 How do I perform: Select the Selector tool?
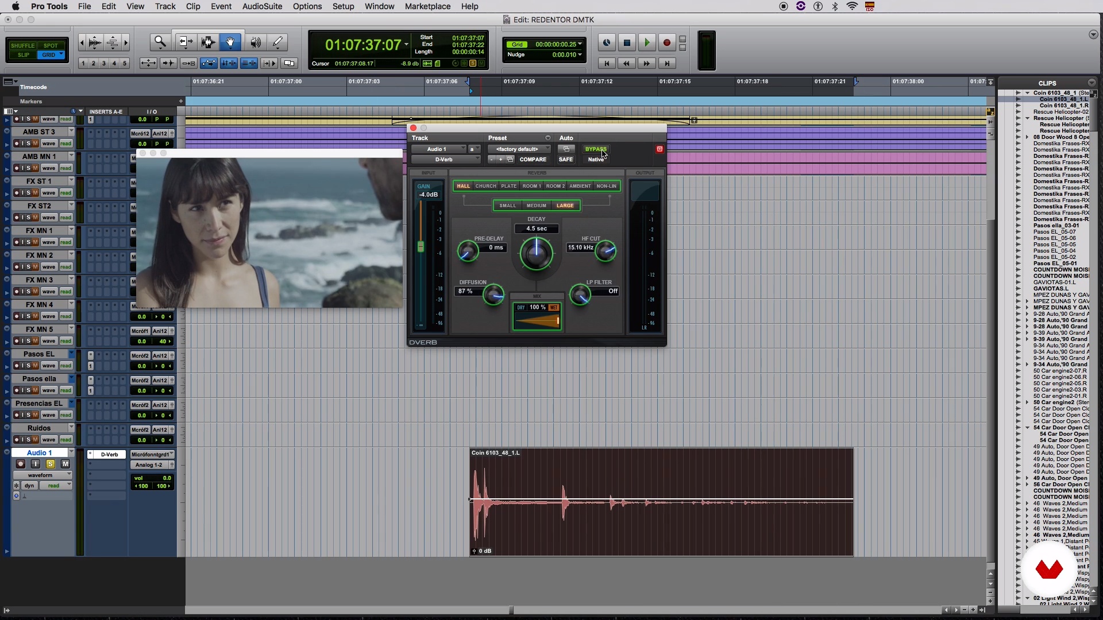(208, 42)
